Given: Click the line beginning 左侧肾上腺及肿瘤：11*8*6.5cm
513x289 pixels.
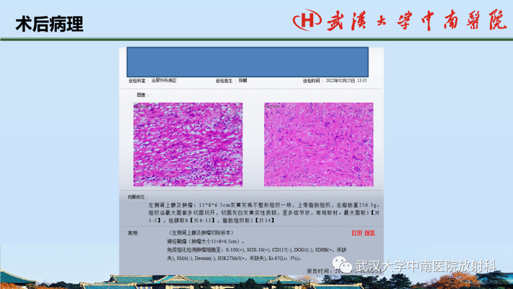Looking at the screenshot, I should [x=265, y=205].
